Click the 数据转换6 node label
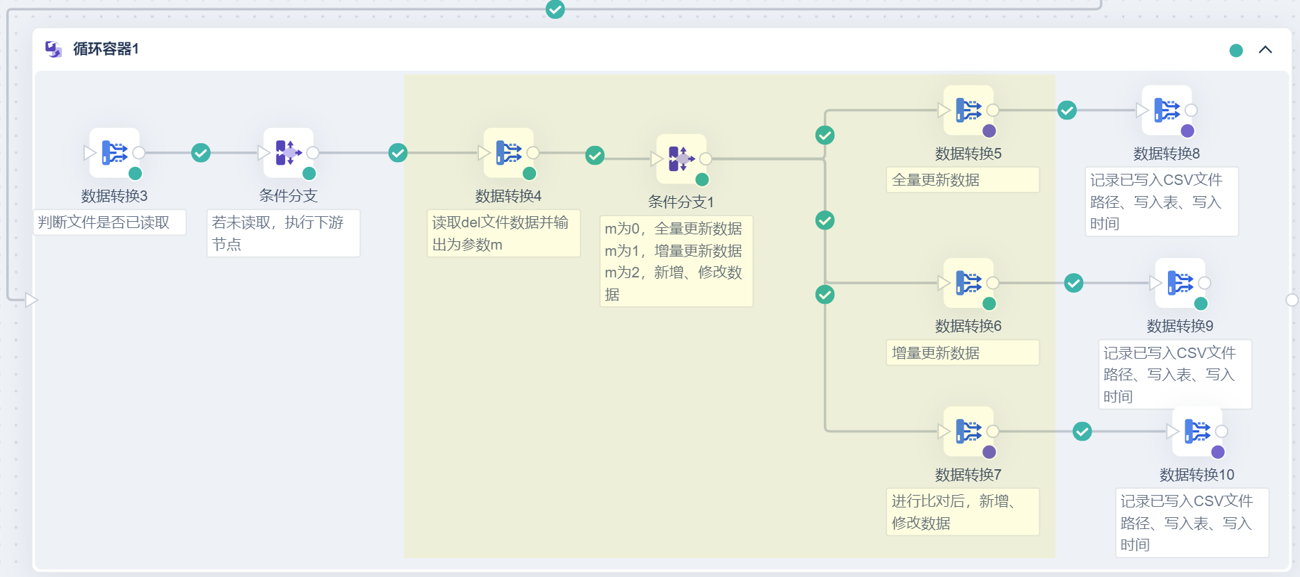1300x577 pixels. click(x=968, y=326)
